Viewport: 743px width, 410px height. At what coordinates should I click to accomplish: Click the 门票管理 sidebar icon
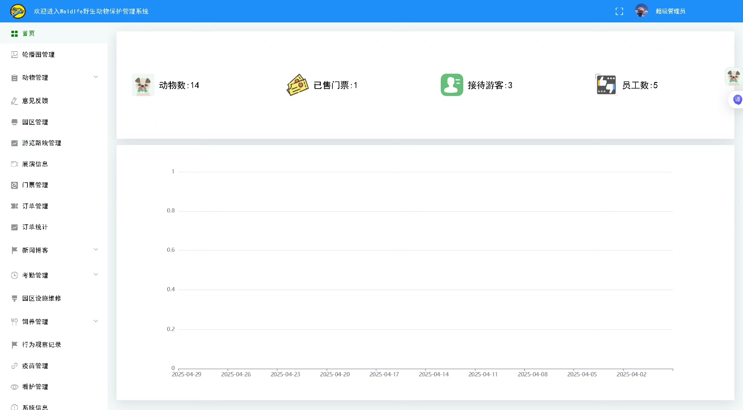pos(14,185)
